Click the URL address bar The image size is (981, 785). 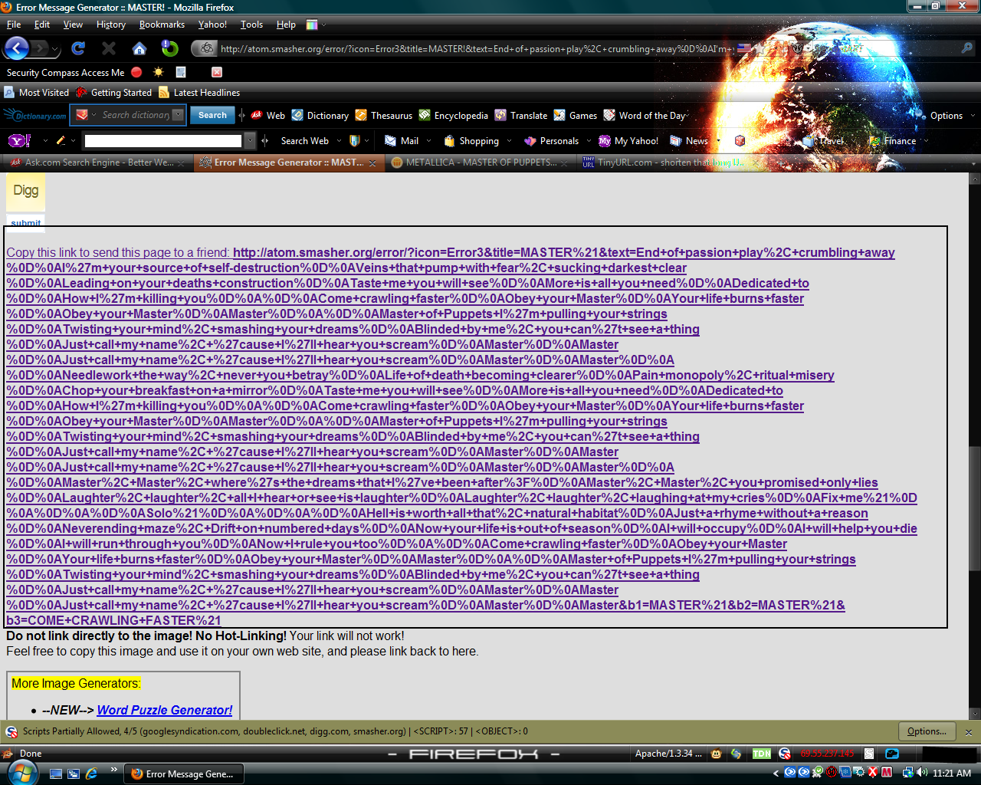(475, 48)
